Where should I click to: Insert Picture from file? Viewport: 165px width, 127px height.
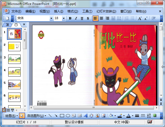coord(103,116)
